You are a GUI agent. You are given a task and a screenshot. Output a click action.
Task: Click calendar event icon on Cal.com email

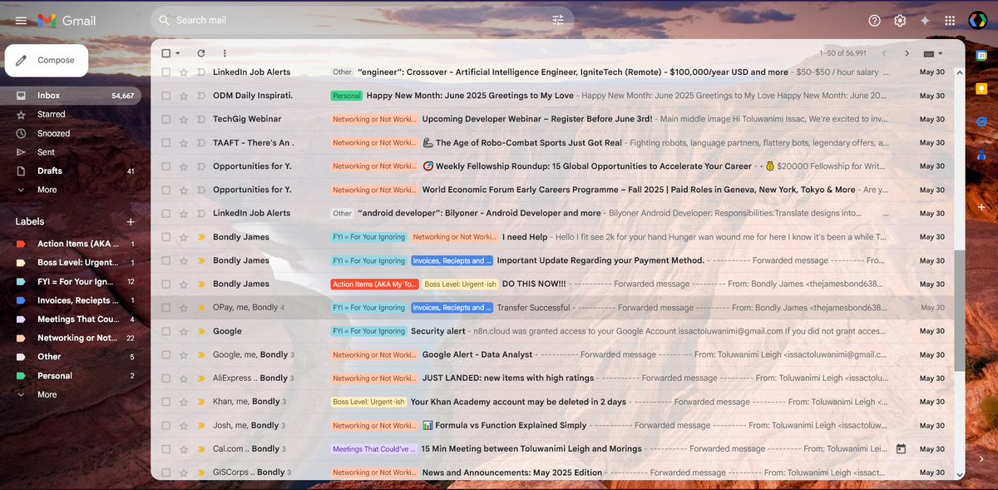tap(901, 449)
